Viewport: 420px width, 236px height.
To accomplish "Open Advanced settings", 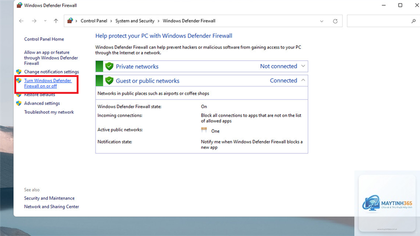I will 42,103.
